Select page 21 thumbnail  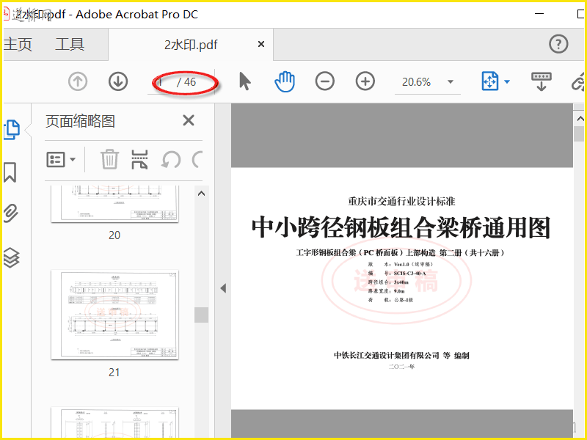(x=114, y=315)
